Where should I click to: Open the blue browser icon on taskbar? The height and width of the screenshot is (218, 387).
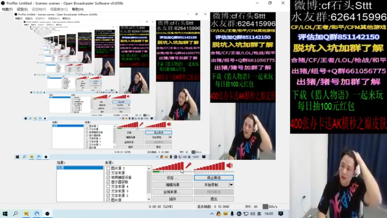37,214
